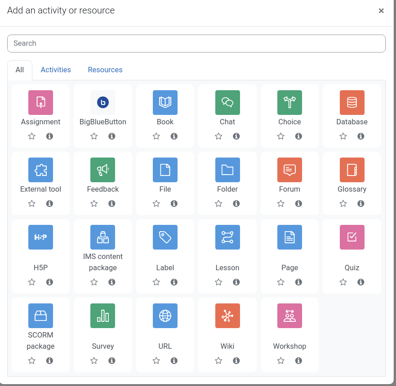
Task: Star the Assignment activity as favourite
Action: 32,136
